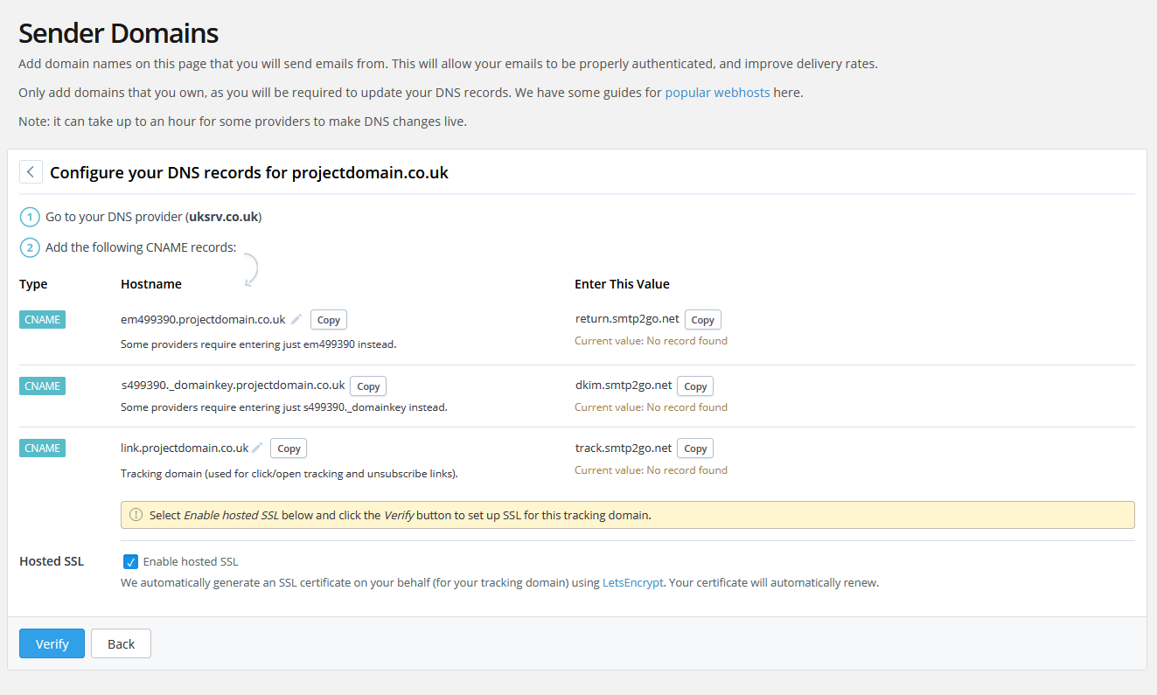This screenshot has width=1157, height=695.
Task: Copy the dkim.smtp2go.net value
Action: coord(694,386)
